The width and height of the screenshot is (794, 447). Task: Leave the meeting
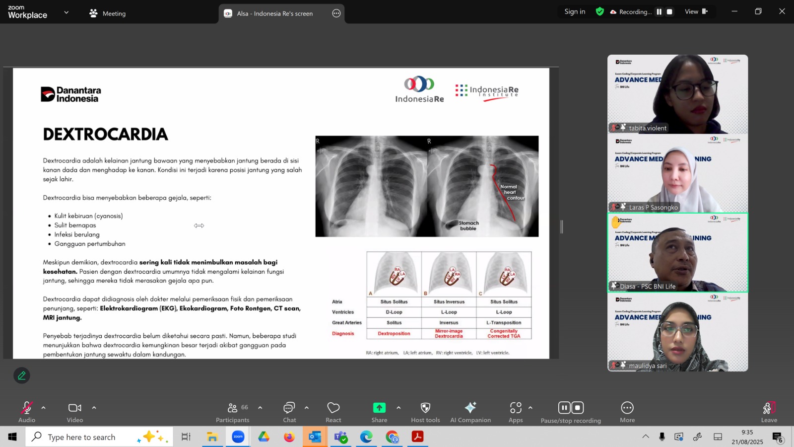pos(769,412)
